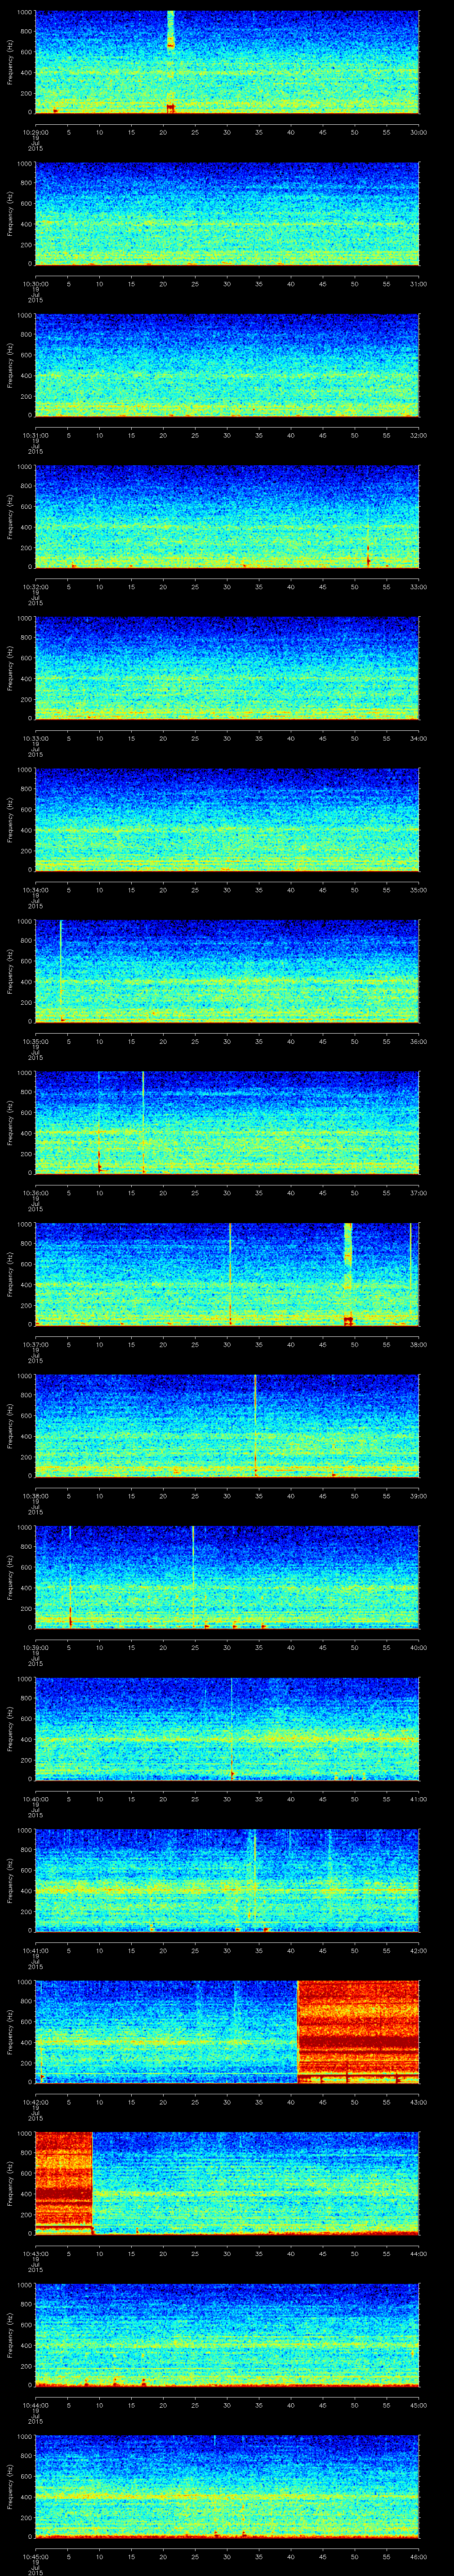The width and height of the screenshot is (454, 2576).
Task: Click the vertical spike near 34 s in 10:38:00 spectrogram
Action: click(x=255, y=1426)
